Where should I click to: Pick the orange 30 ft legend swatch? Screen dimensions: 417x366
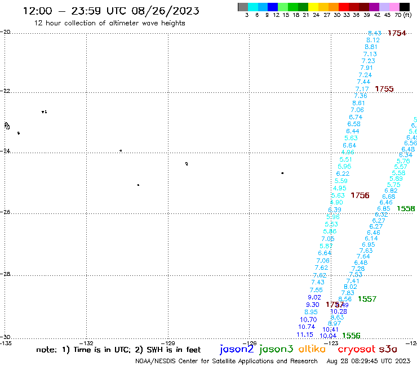333,7
